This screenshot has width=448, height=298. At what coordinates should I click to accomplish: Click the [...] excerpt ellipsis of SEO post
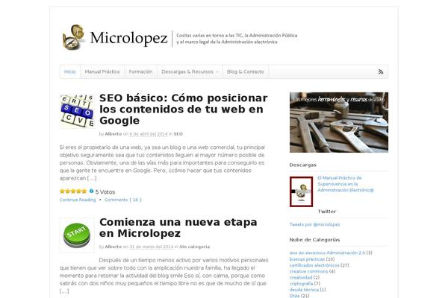coord(92,178)
